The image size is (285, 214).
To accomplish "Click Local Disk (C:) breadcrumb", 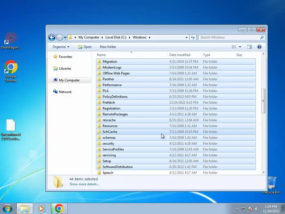I will coord(116,37).
